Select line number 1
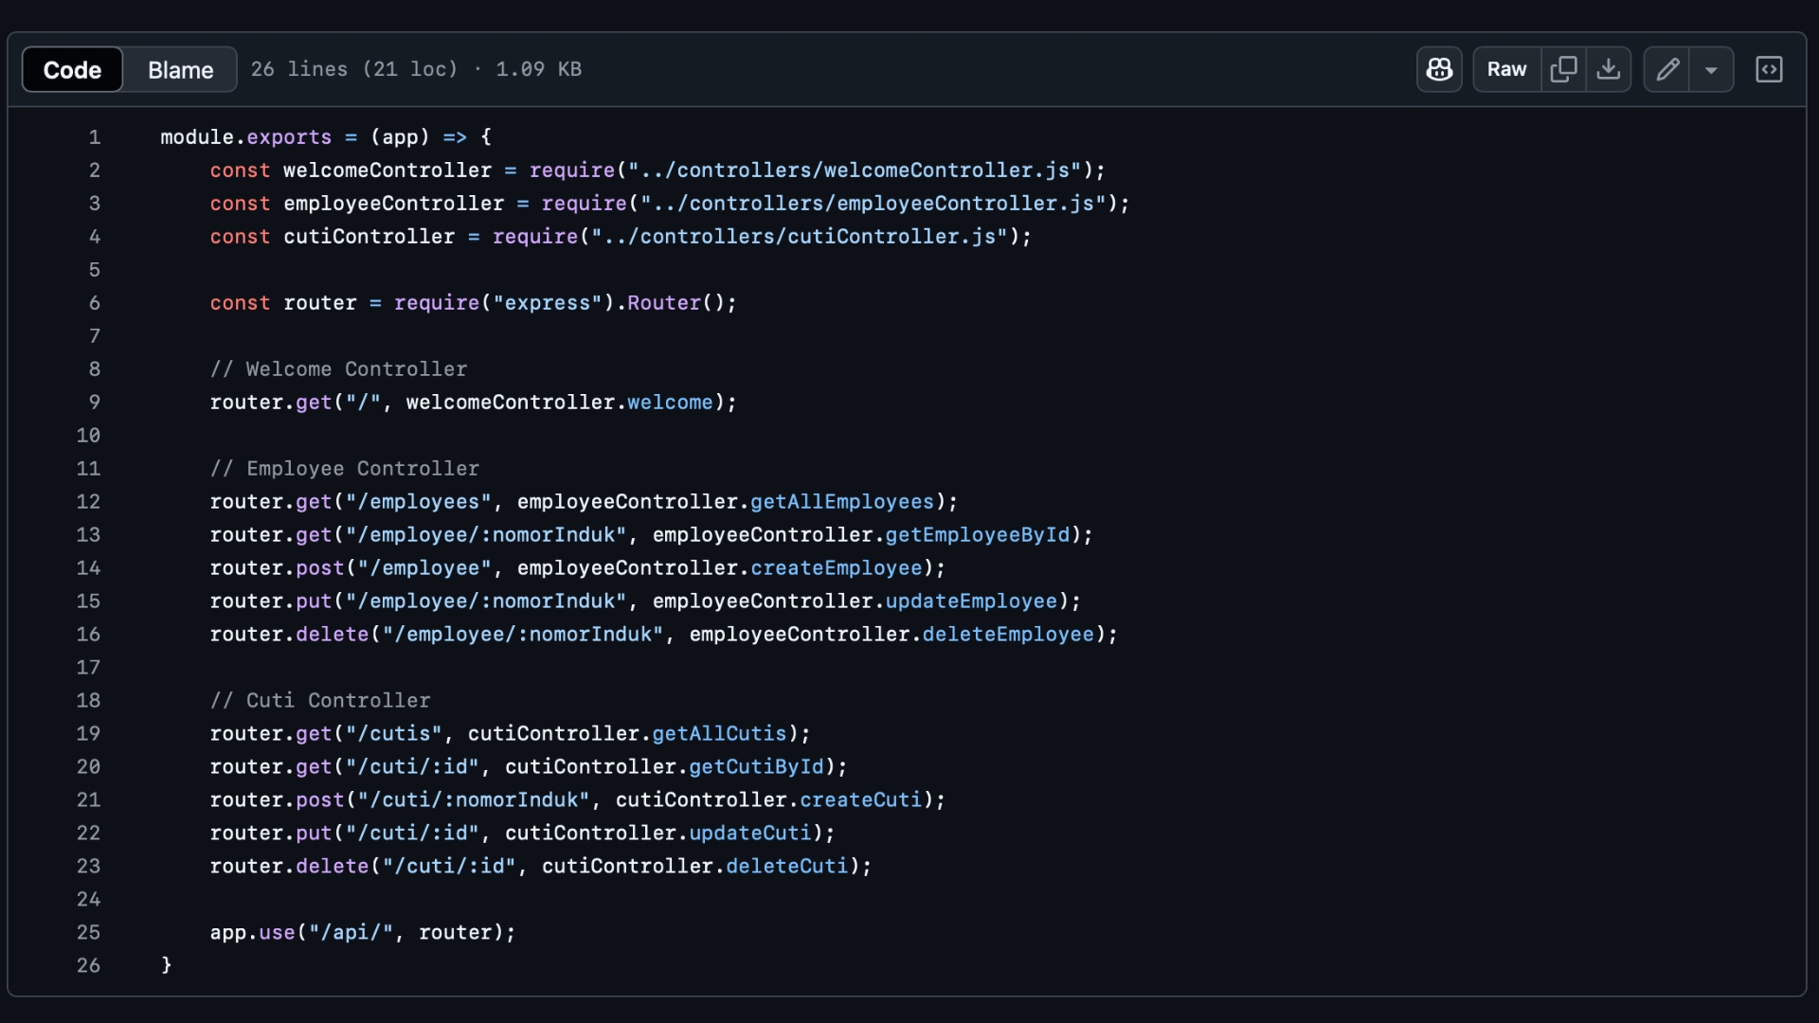This screenshot has height=1023, width=1819. pos(94,137)
